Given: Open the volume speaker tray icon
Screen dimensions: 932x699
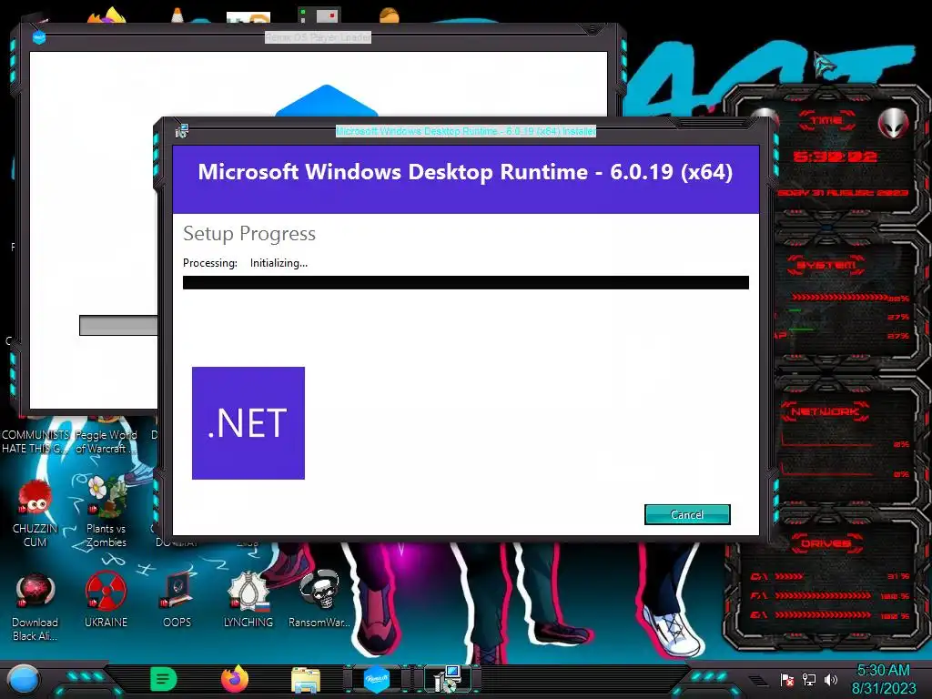Looking at the screenshot, I should [831, 679].
